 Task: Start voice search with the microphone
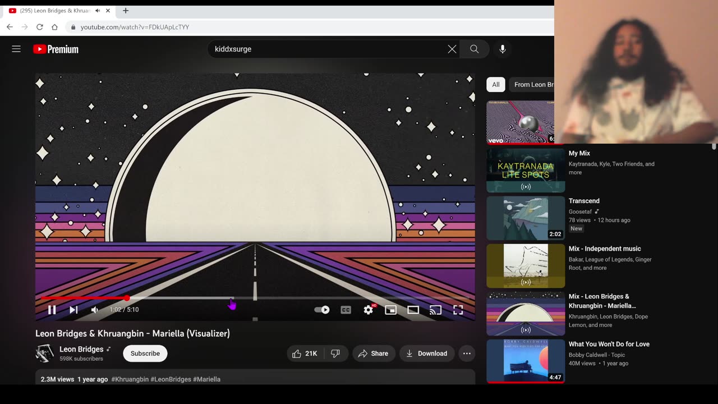[503, 49]
